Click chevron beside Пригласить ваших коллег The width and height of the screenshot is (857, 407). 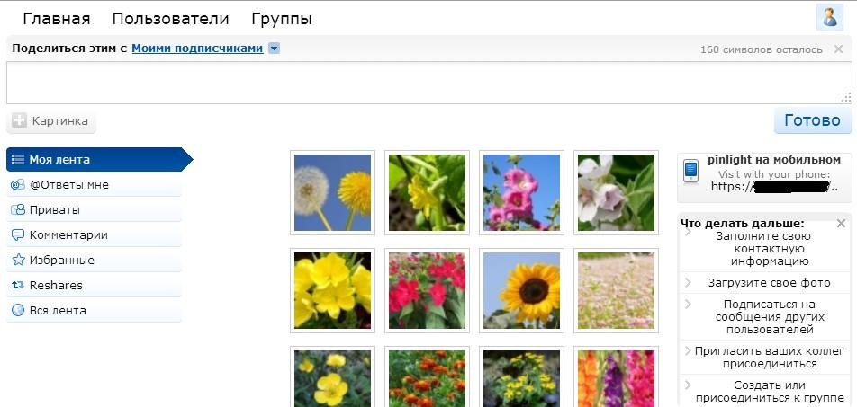tap(688, 350)
